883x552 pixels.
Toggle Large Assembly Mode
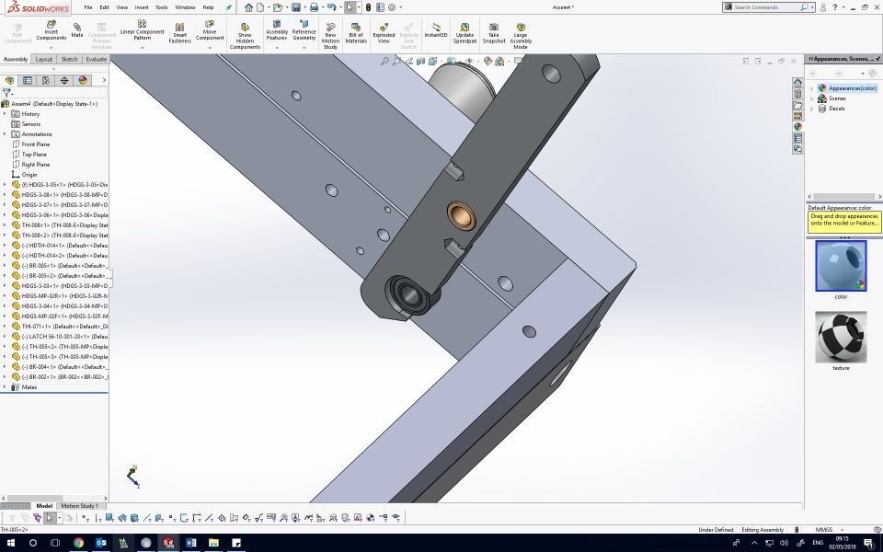[521, 36]
